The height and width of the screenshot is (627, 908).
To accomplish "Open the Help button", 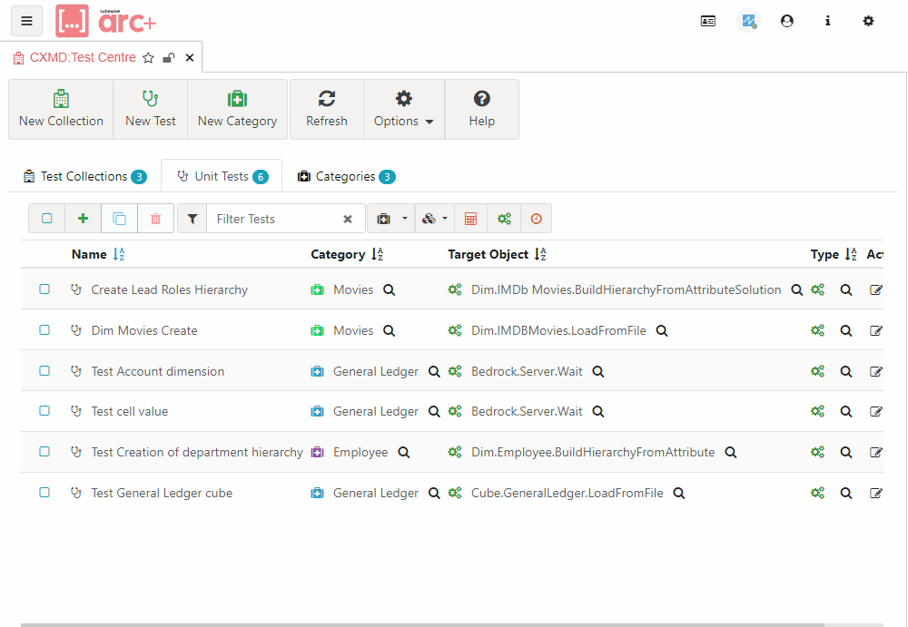I will pyautogui.click(x=482, y=109).
